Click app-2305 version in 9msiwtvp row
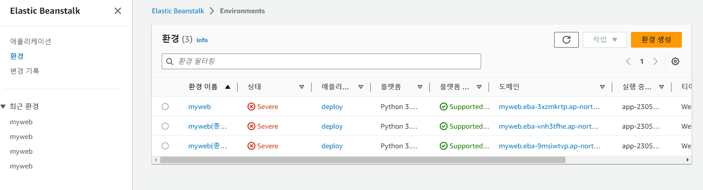The image size is (703, 190). [641, 146]
